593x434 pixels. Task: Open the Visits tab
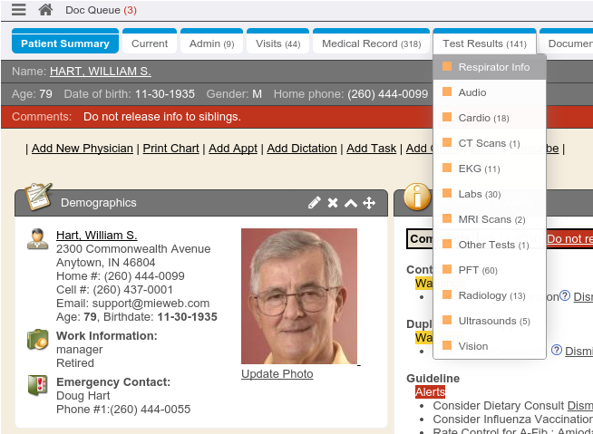pyautogui.click(x=277, y=43)
